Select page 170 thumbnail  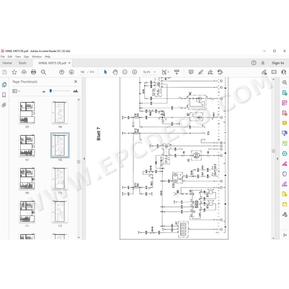pos(60,178)
